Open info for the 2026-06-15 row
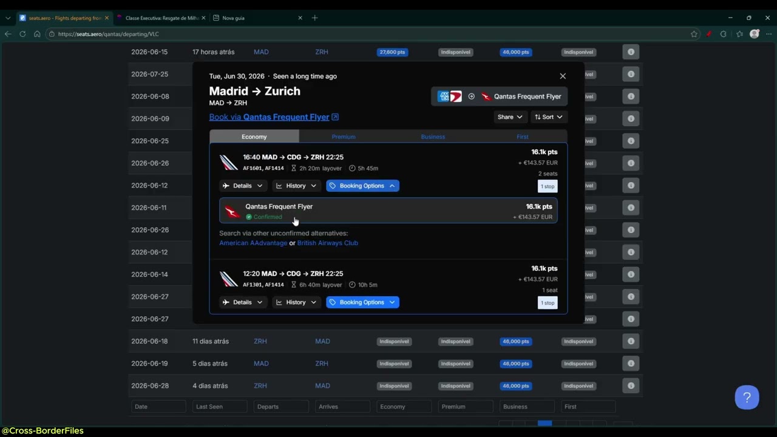This screenshot has width=777, height=437. [631, 52]
